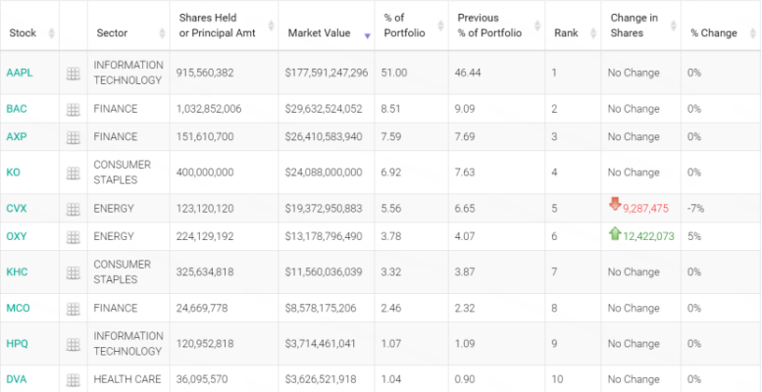Click the red down arrow for CVX
762x392 pixels.
click(x=615, y=205)
